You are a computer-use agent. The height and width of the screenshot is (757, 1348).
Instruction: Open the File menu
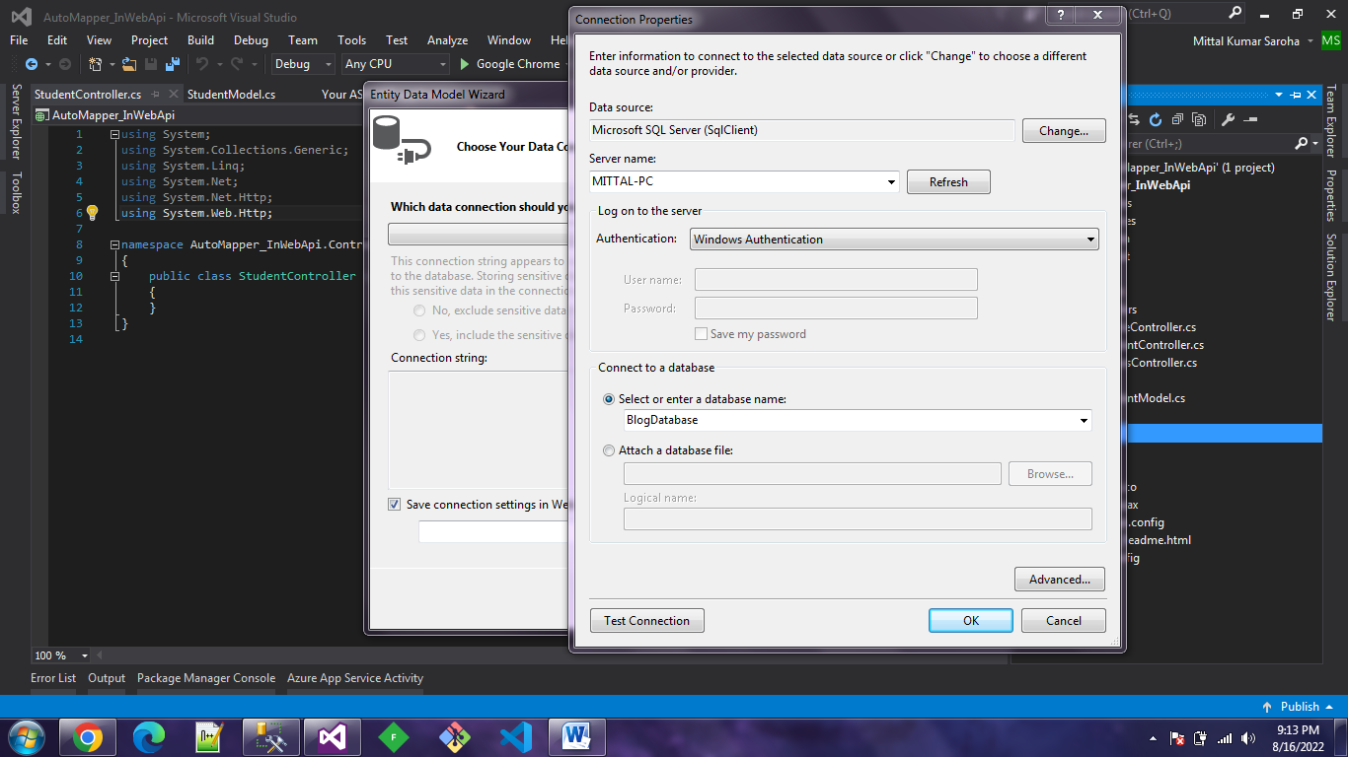pyautogui.click(x=19, y=40)
